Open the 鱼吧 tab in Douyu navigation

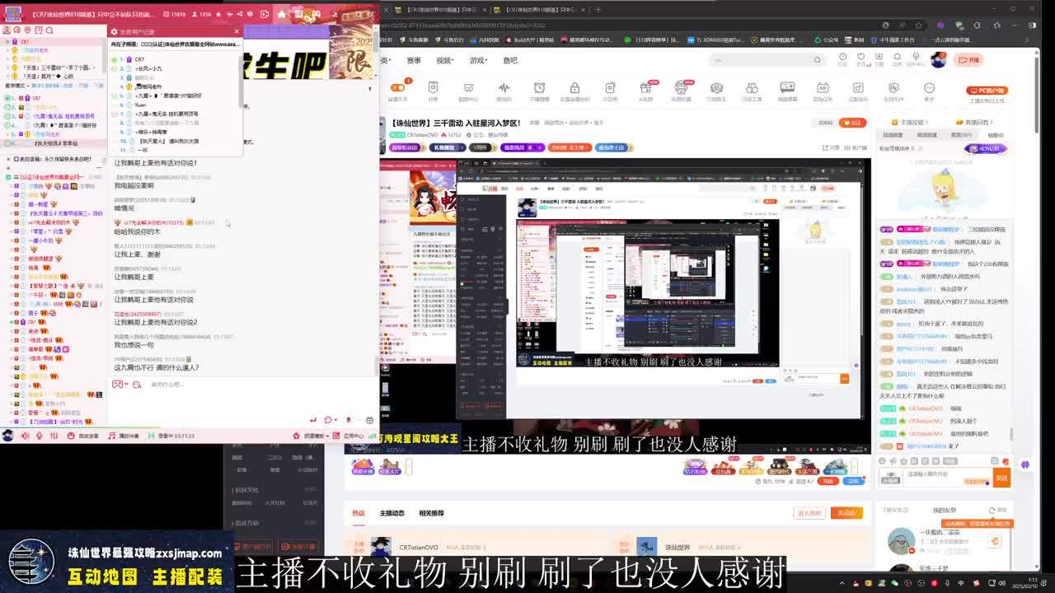tap(510, 60)
